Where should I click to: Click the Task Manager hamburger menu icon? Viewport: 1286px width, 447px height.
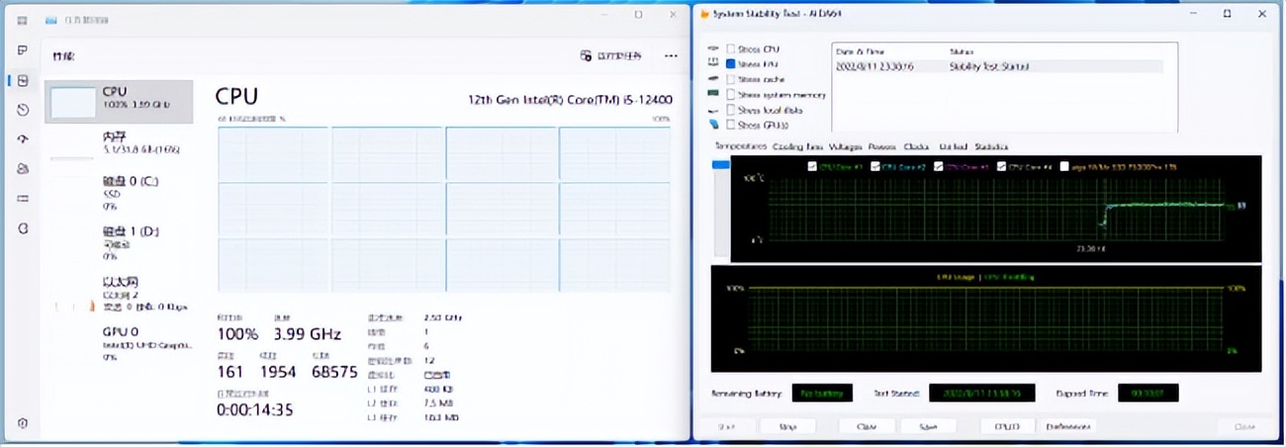[23, 17]
